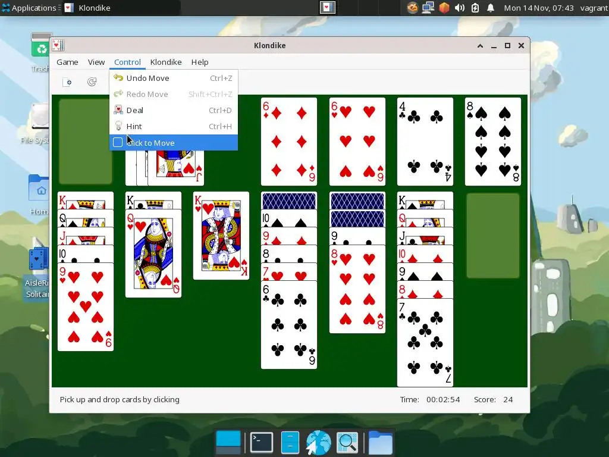
Task: Open the Game menu
Action: [67, 62]
